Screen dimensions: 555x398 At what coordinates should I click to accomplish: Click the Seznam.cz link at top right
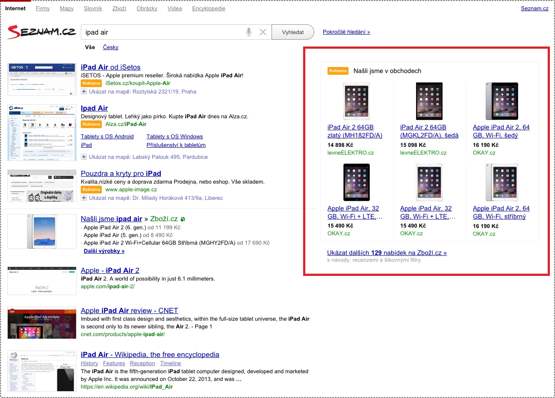pyautogui.click(x=534, y=8)
